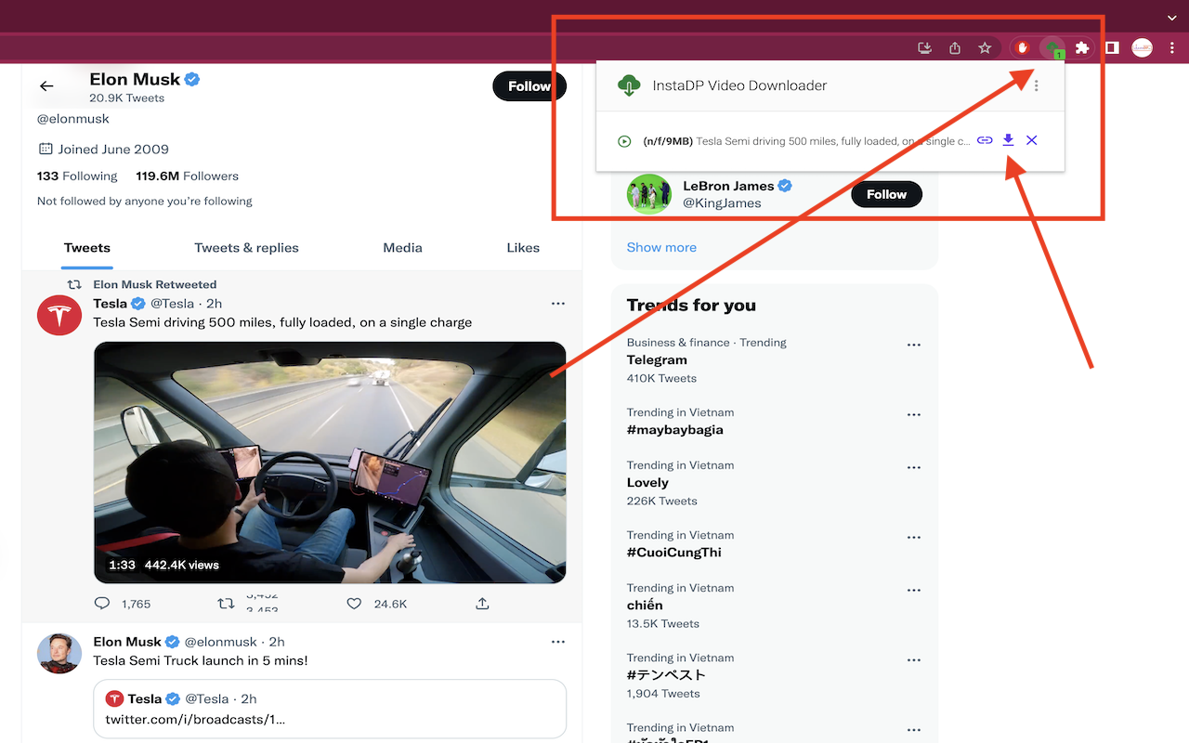The height and width of the screenshot is (743, 1189).
Task: Switch to the Likes tab
Action: pos(523,248)
